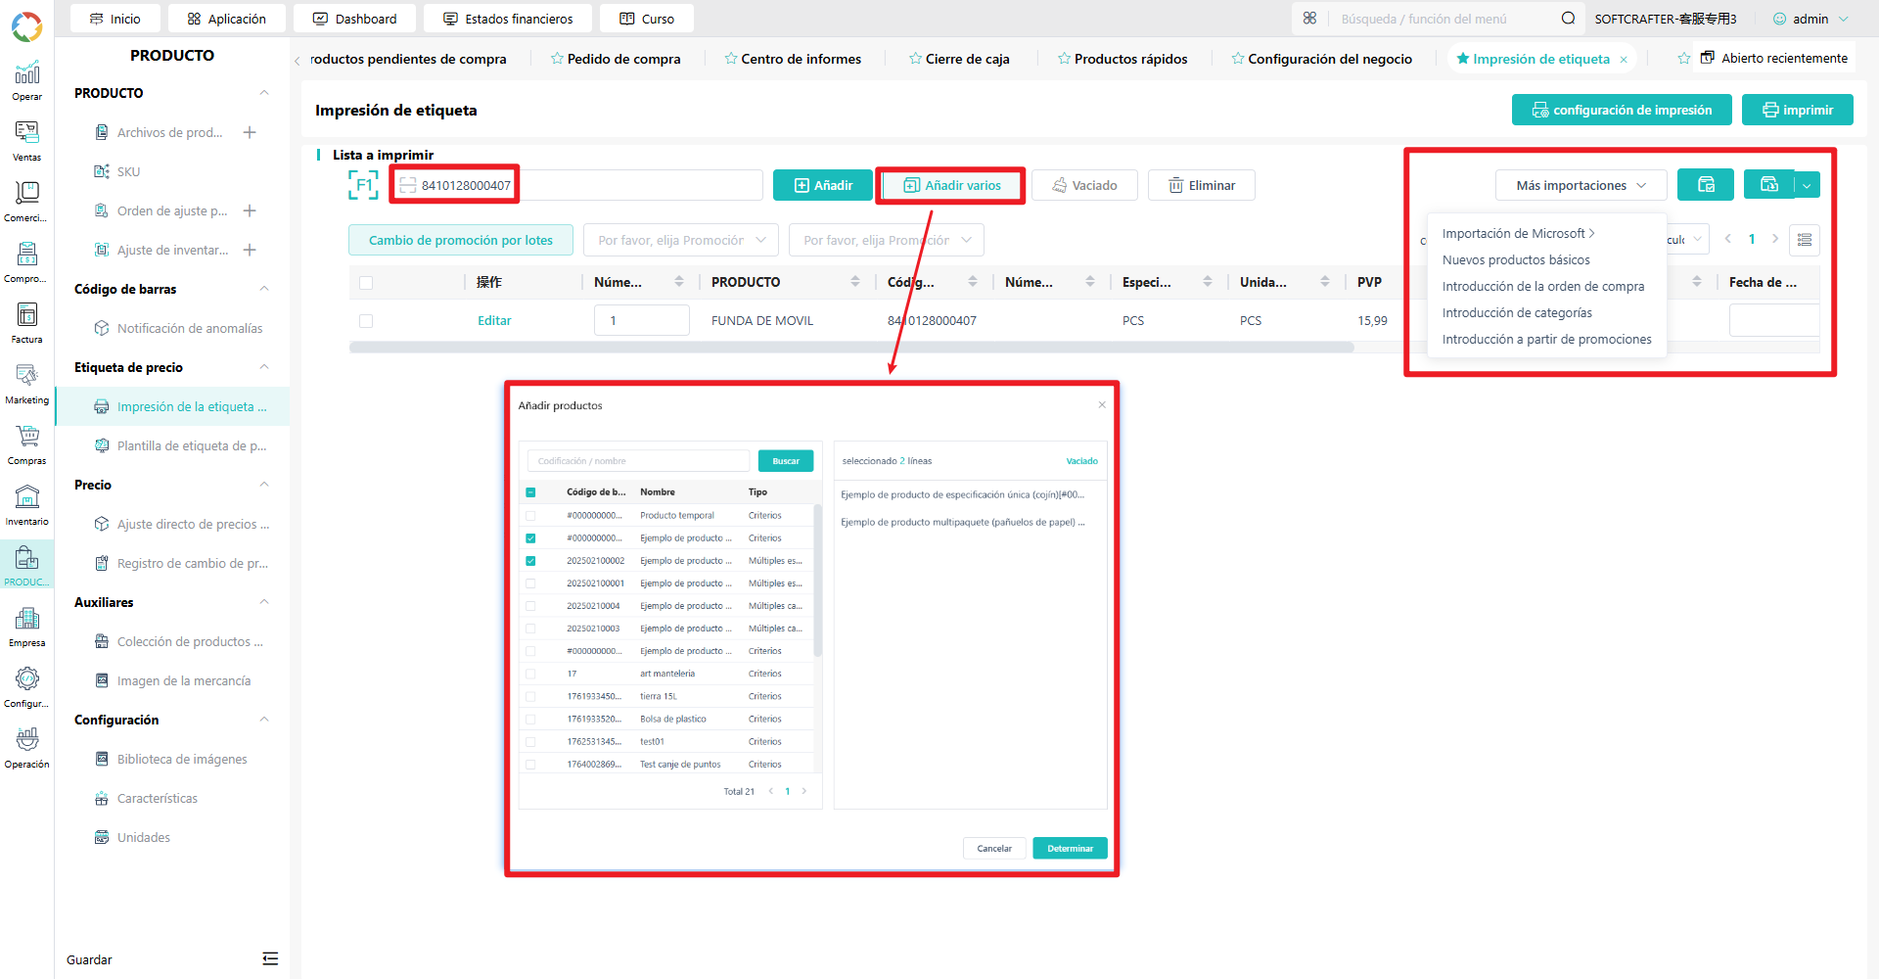The image size is (1879, 979).
Task: Click the F1 barcode scan icon
Action: coord(363,185)
